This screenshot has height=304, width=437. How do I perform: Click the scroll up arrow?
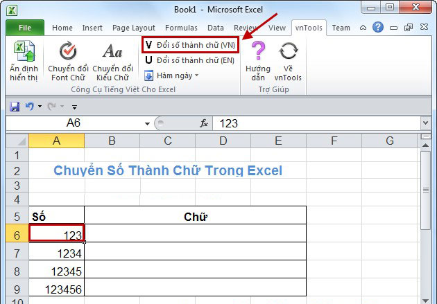pyautogui.click(x=426, y=145)
